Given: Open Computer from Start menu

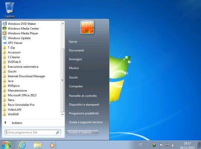Looking at the screenshot, I should [x=76, y=86].
